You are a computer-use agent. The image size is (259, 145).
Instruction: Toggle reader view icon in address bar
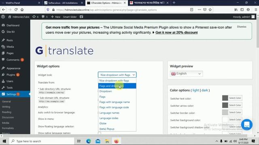pos(191,10)
